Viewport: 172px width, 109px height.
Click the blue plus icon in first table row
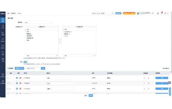coord(17,78)
